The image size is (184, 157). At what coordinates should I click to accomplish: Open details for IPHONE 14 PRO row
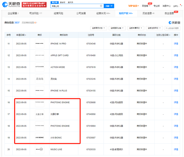pyautogui.click(x=176, y=44)
